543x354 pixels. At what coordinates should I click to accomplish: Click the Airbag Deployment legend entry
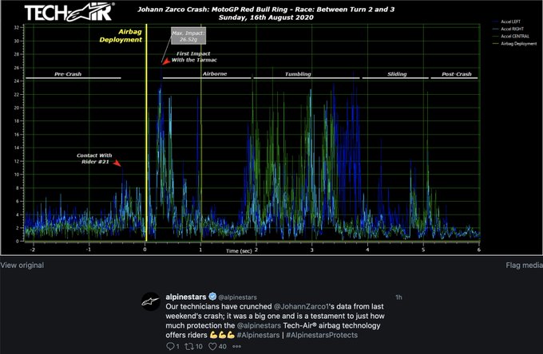[x=514, y=44]
